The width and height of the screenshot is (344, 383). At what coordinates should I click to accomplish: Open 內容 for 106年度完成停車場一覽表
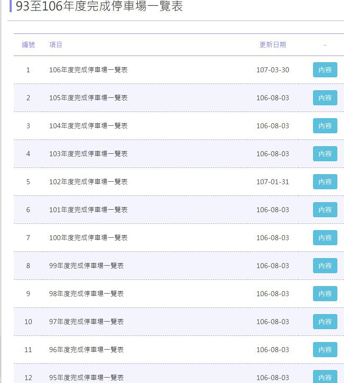point(325,70)
